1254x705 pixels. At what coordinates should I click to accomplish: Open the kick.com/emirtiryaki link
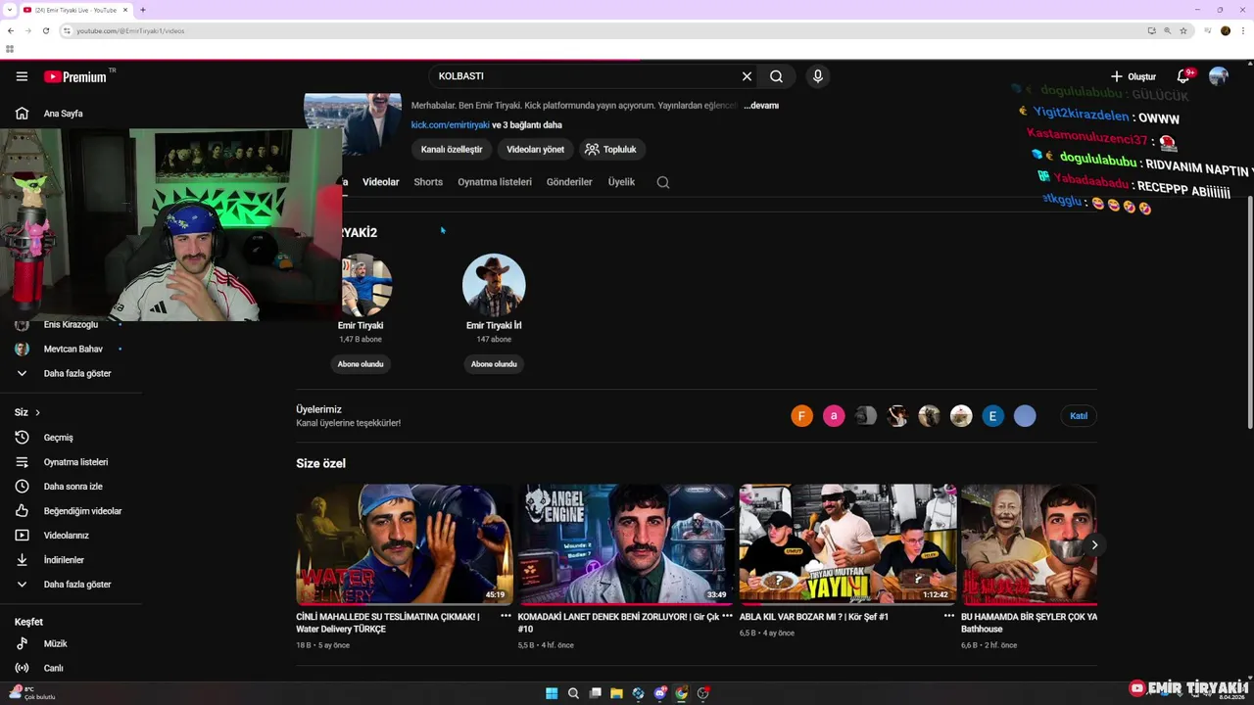(450, 125)
